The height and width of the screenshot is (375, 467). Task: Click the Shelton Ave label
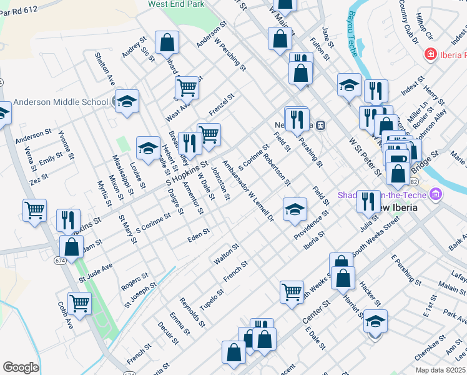pos(104,69)
